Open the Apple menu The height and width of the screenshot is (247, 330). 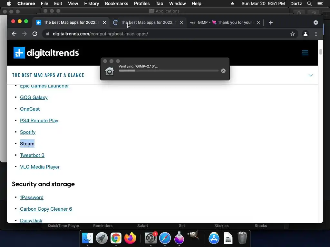[x=9, y=4]
